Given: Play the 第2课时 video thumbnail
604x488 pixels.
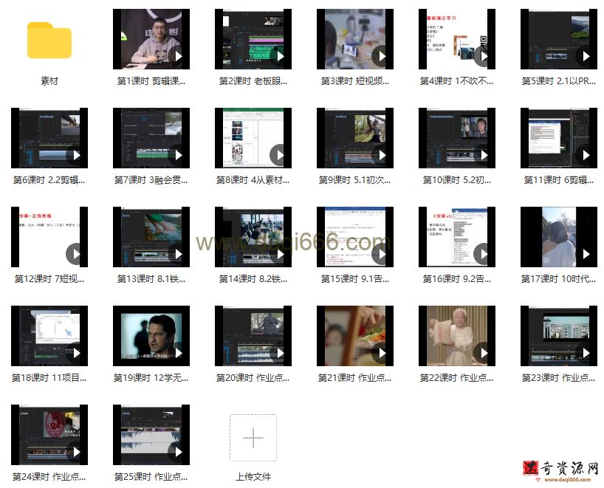Looking at the screenshot, I should pyautogui.click(x=253, y=39).
